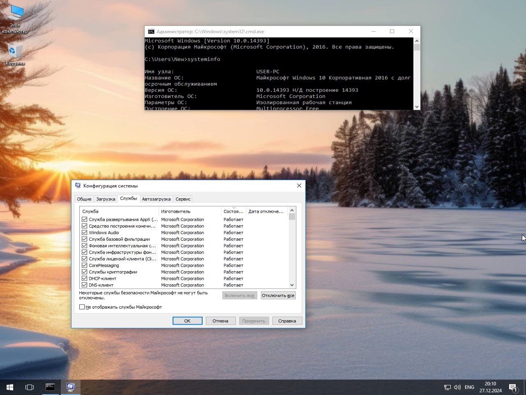This screenshot has width=526, height=395.
Task: Select the Фоновая интеллектуальная service row
Action: click(184, 246)
